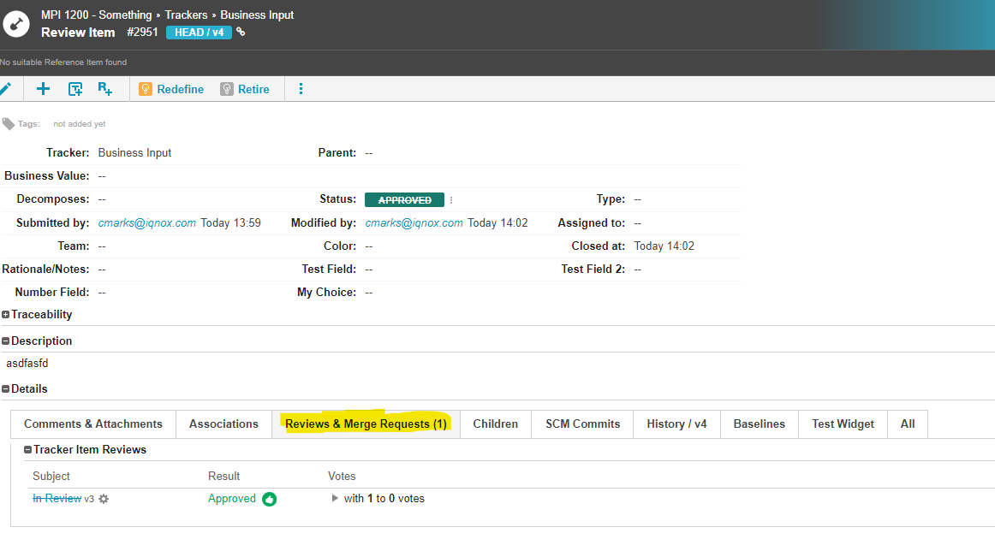Viewport: 995px width, 557px height.
Task: Expand the Traceability section
Action: tap(6, 315)
